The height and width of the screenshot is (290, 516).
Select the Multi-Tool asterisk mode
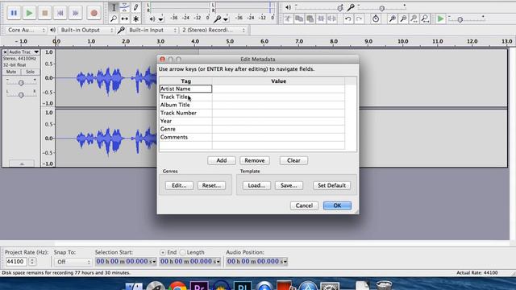coord(135,19)
